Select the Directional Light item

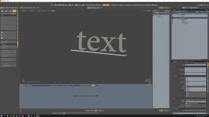pyautogui.click(x=185, y=24)
